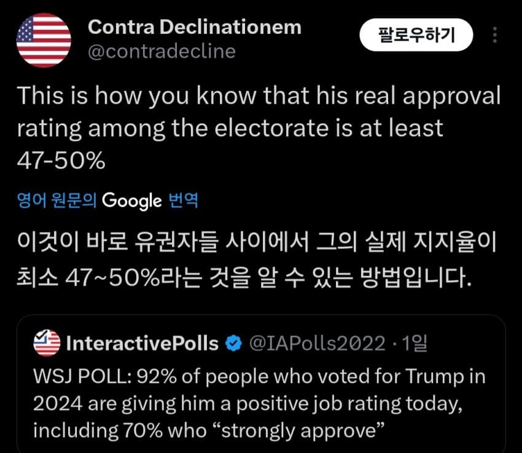Click the 'This is how you know' tweet line
522x453 pixels.
pyautogui.click(x=258, y=96)
